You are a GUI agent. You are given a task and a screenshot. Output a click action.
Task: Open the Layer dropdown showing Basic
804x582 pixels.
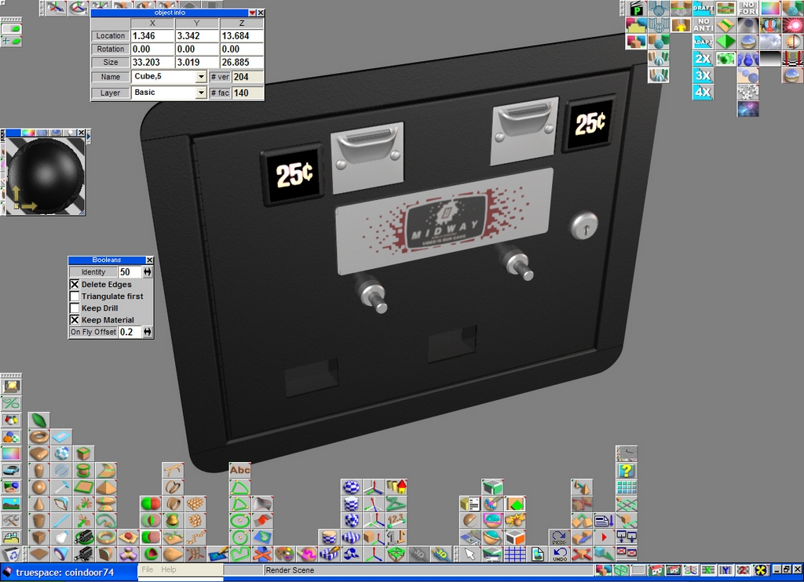coord(201,93)
